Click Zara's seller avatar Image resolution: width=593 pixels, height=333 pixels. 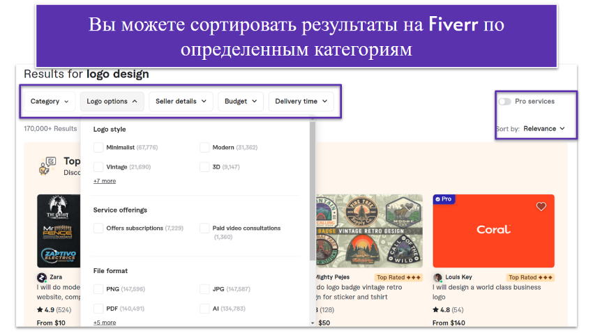coord(42,277)
